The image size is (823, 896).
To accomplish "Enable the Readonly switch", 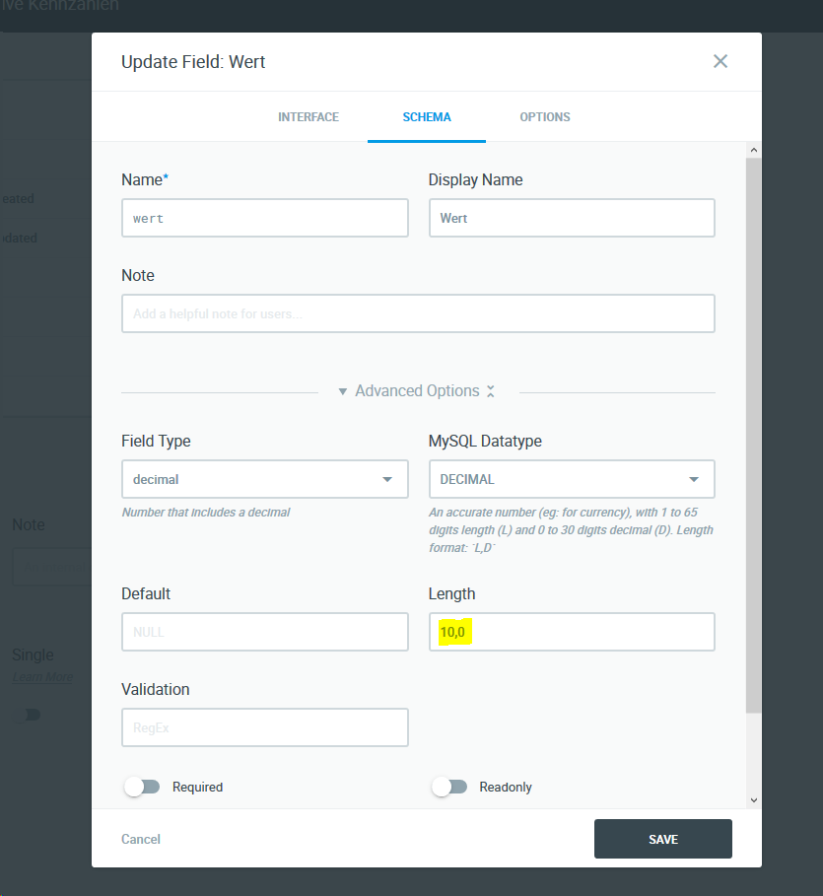I will (450, 787).
